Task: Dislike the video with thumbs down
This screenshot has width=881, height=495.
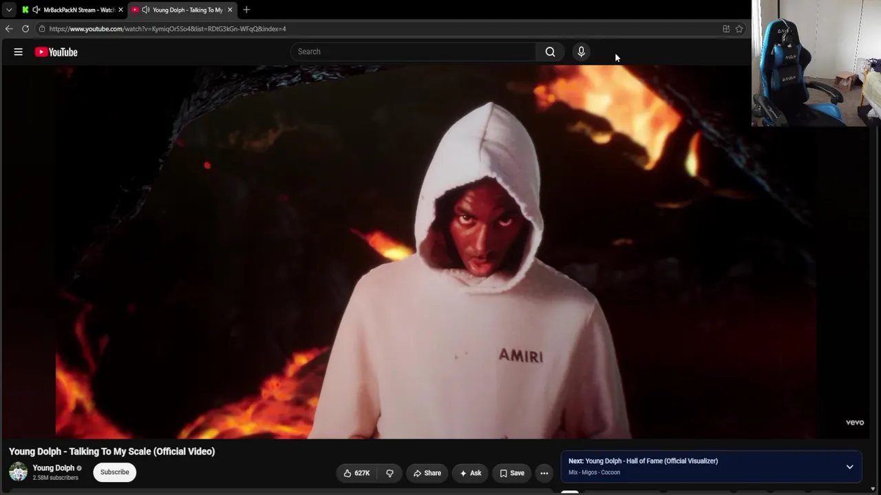Action: click(390, 473)
